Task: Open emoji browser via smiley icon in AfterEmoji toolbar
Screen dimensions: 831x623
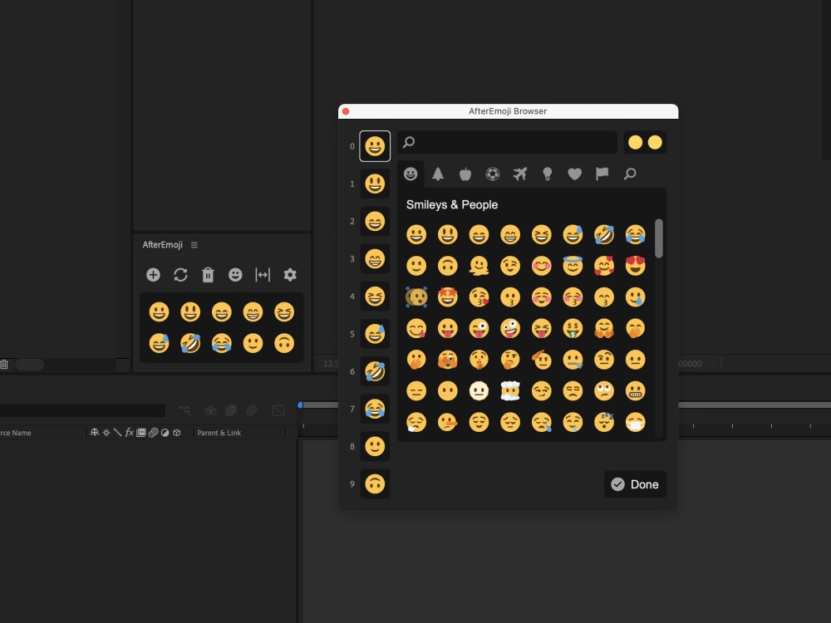Action: coord(235,274)
